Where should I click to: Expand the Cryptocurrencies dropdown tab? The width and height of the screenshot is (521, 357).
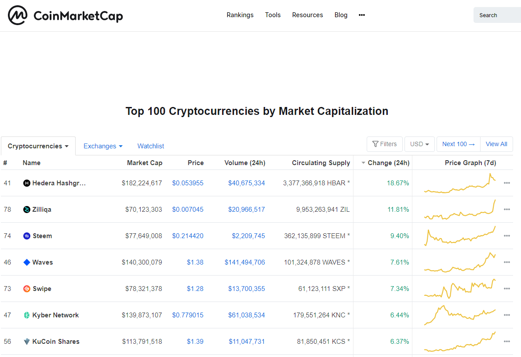(38, 146)
